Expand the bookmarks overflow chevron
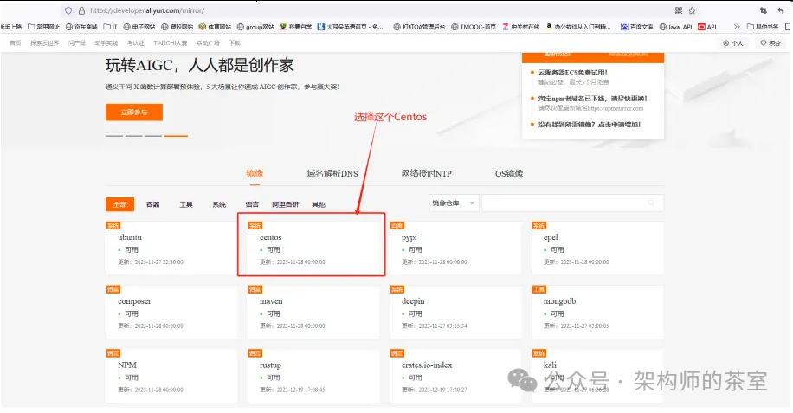793x413 pixels. [737, 27]
